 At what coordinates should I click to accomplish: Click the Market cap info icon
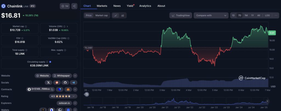[x=26, y=26]
